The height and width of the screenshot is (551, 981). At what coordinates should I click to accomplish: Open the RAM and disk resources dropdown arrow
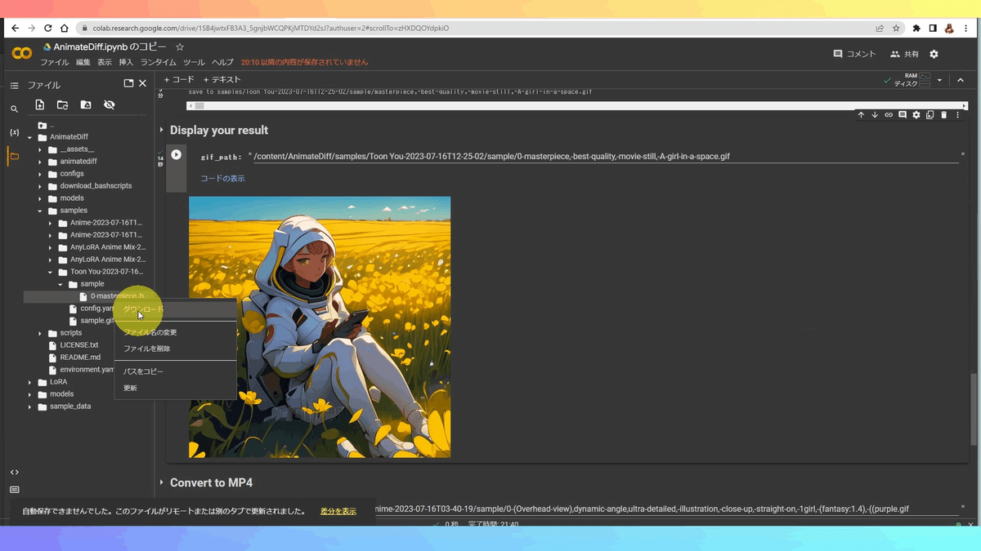coord(940,80)
